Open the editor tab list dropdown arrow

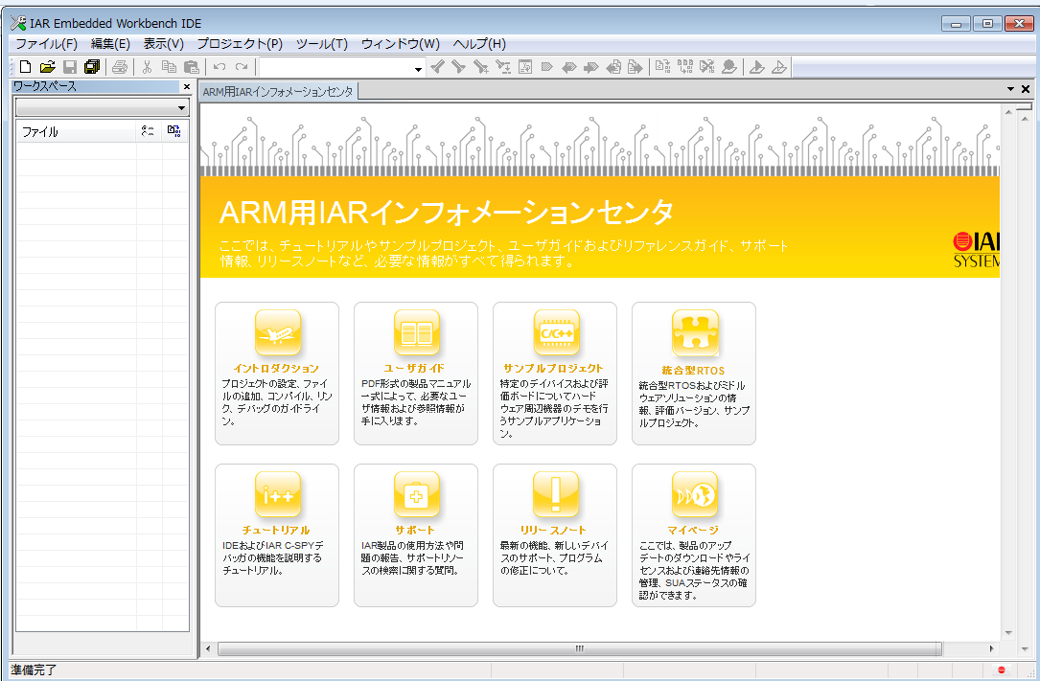click(1009, 87)
